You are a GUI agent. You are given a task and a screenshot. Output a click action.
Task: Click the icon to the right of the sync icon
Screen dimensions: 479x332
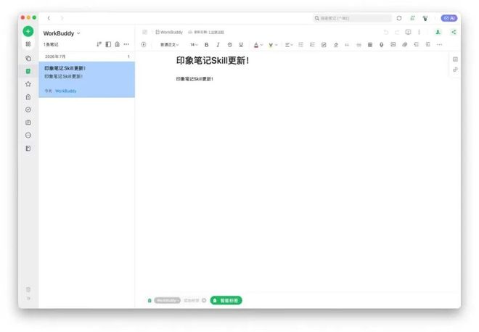[x=412, y=18]
